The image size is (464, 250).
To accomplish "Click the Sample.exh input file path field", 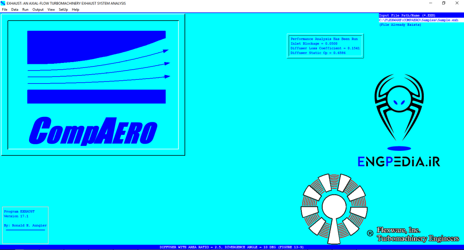I will click(419, 20).
